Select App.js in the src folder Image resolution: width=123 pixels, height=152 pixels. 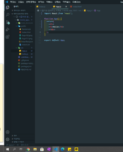point(23,51)
